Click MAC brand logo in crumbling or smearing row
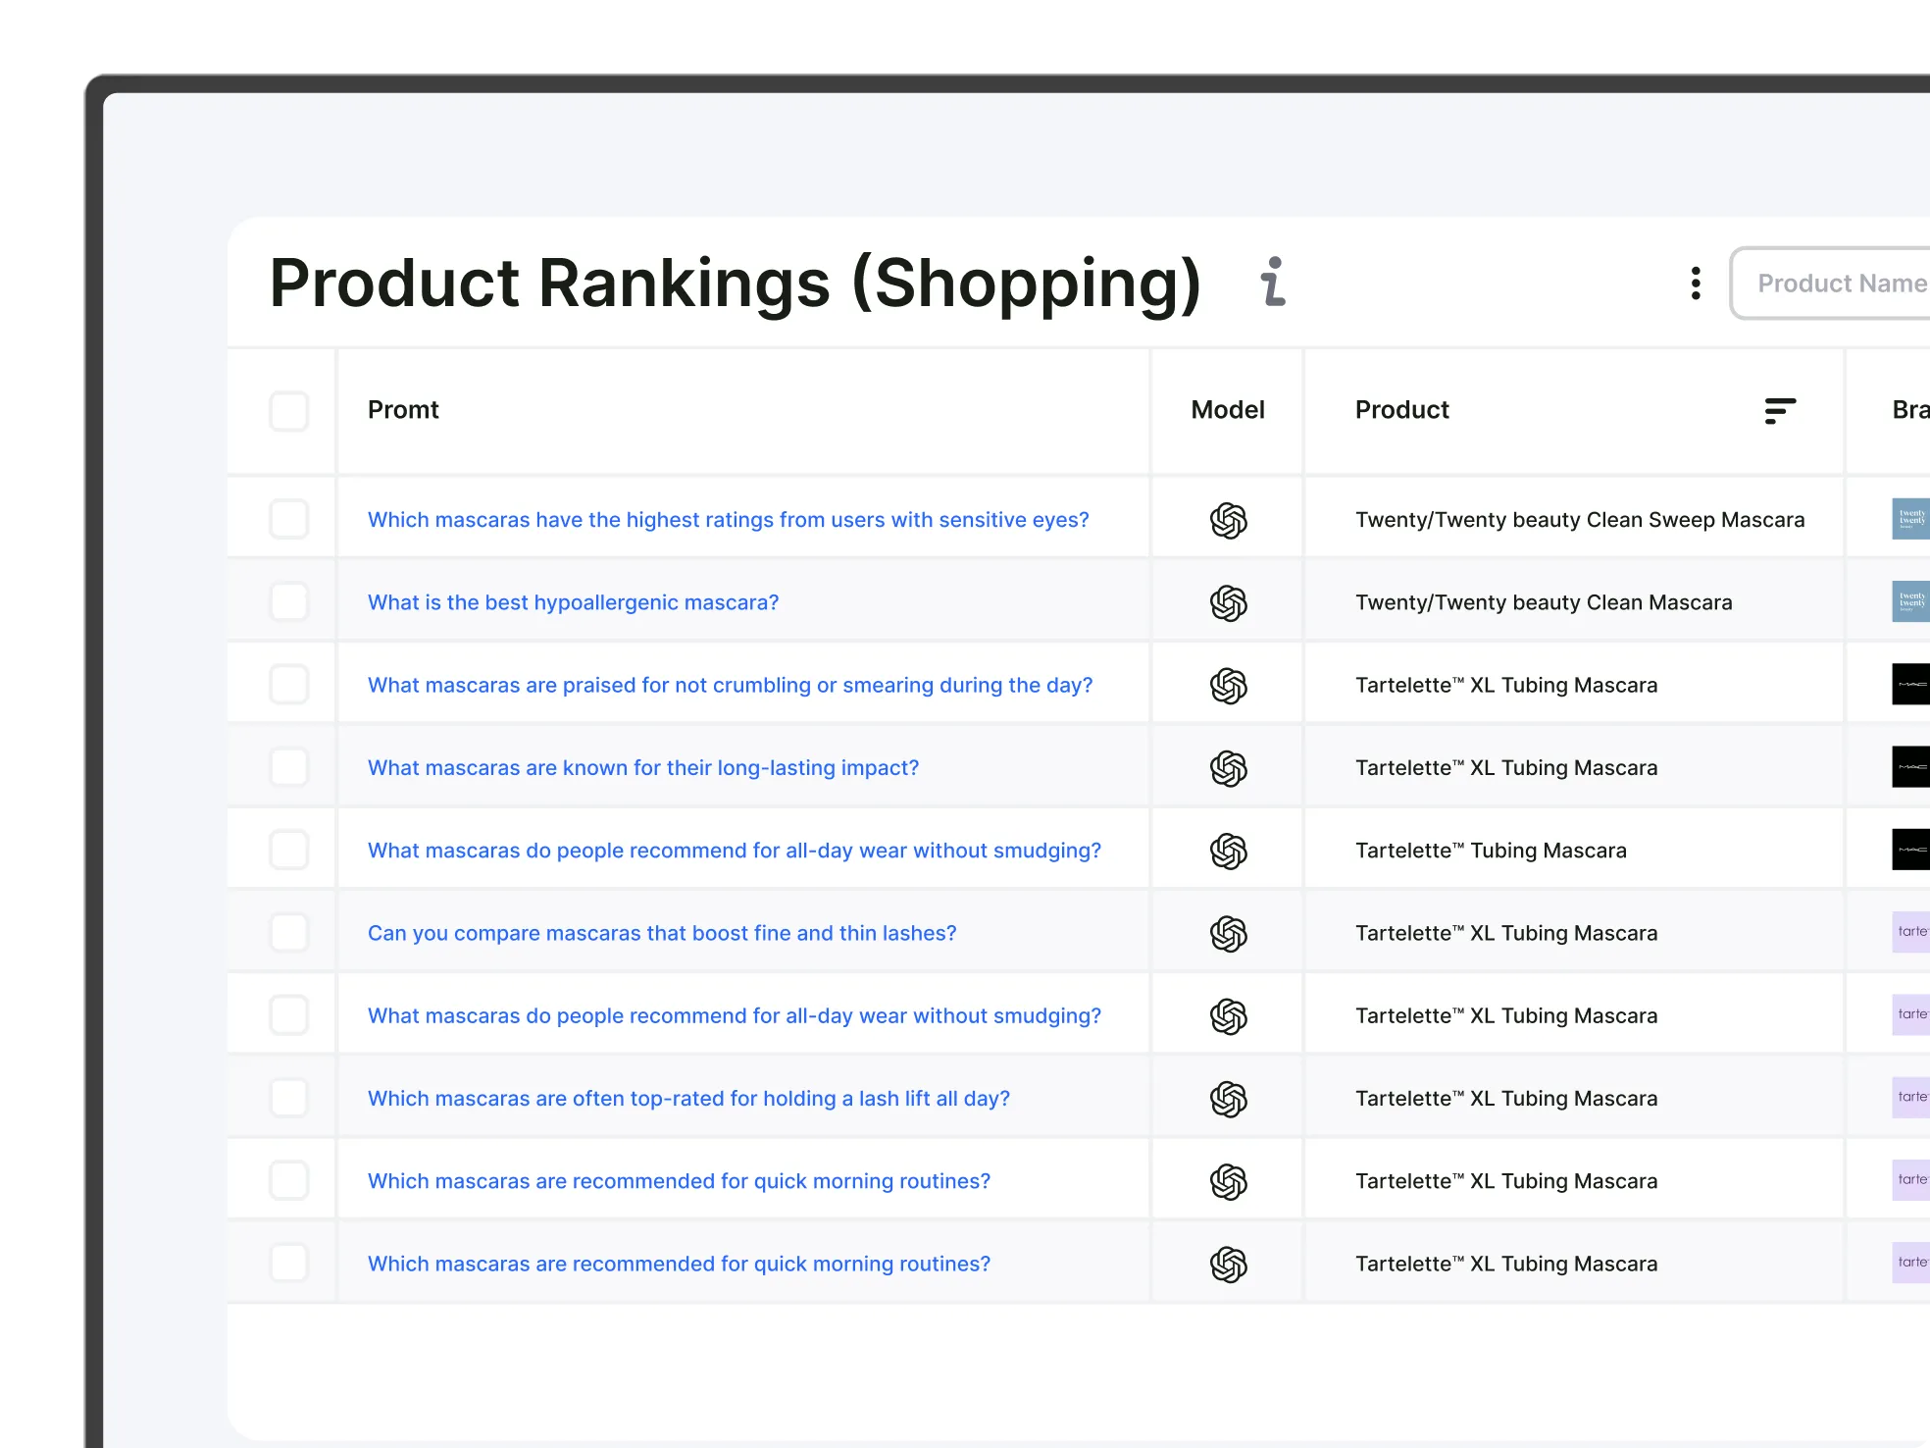 (1910, 684)
